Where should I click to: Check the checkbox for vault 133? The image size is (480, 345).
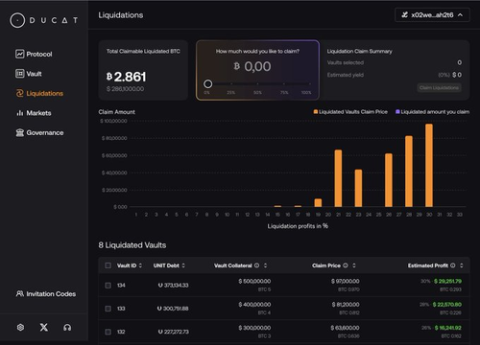pos(108,309)
